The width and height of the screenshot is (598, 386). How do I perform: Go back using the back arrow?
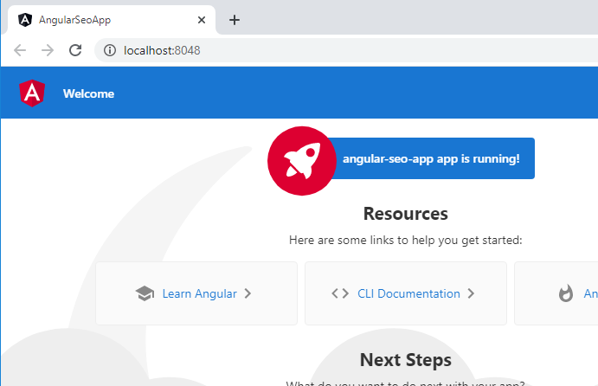20,50
